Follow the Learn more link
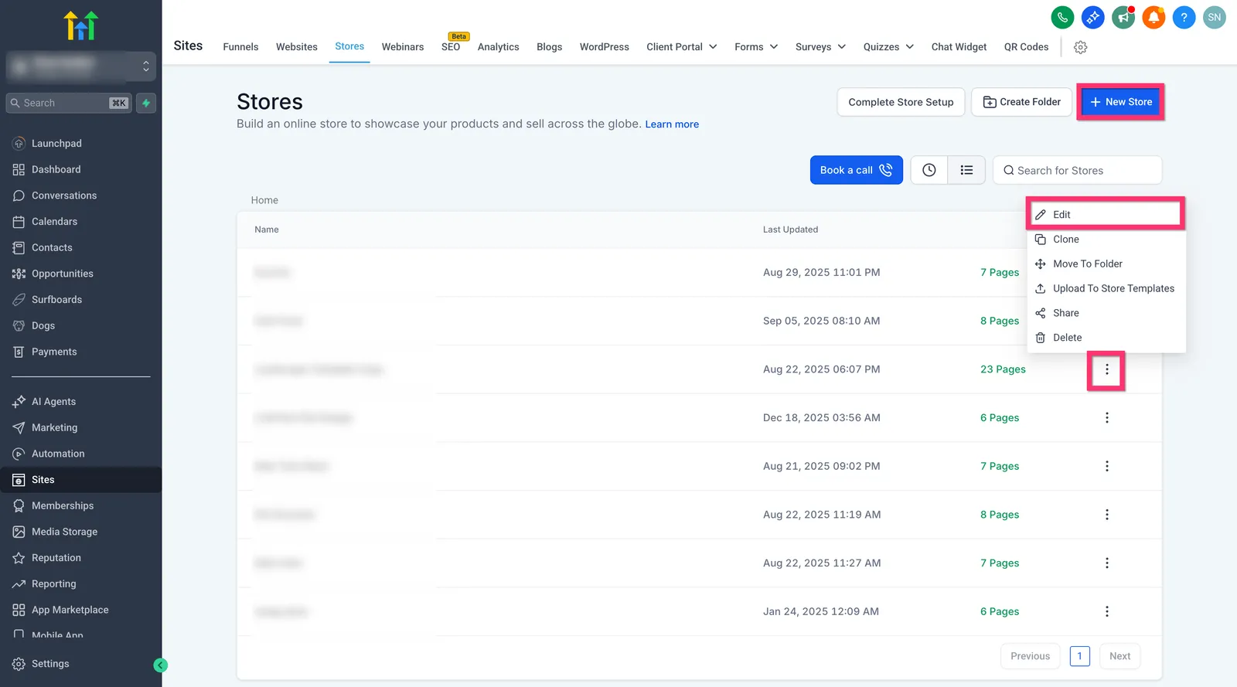The image size is (1237, 687). [x=672, y=124]
